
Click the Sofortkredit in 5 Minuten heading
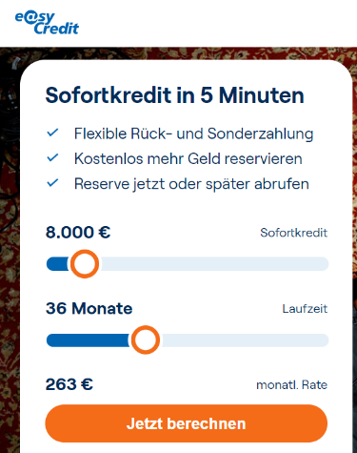(x=175, y=95)
